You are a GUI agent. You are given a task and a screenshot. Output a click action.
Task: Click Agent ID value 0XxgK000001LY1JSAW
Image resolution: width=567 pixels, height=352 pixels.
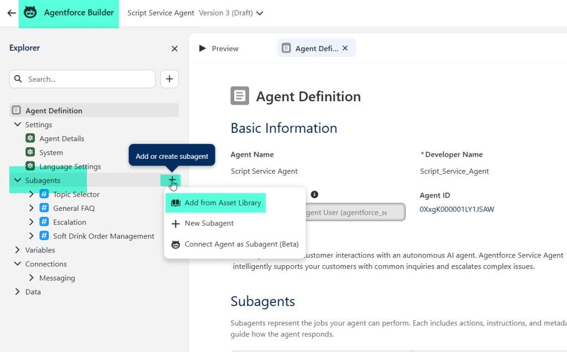(457, 209)
